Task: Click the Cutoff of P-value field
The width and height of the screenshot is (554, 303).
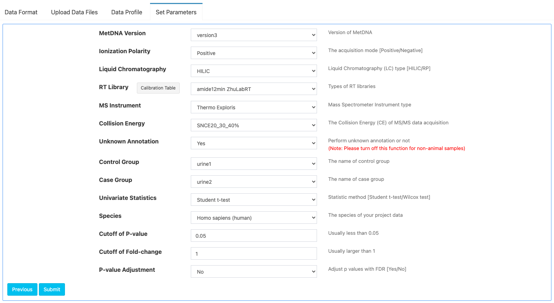Action: click(x=254, y=236)
